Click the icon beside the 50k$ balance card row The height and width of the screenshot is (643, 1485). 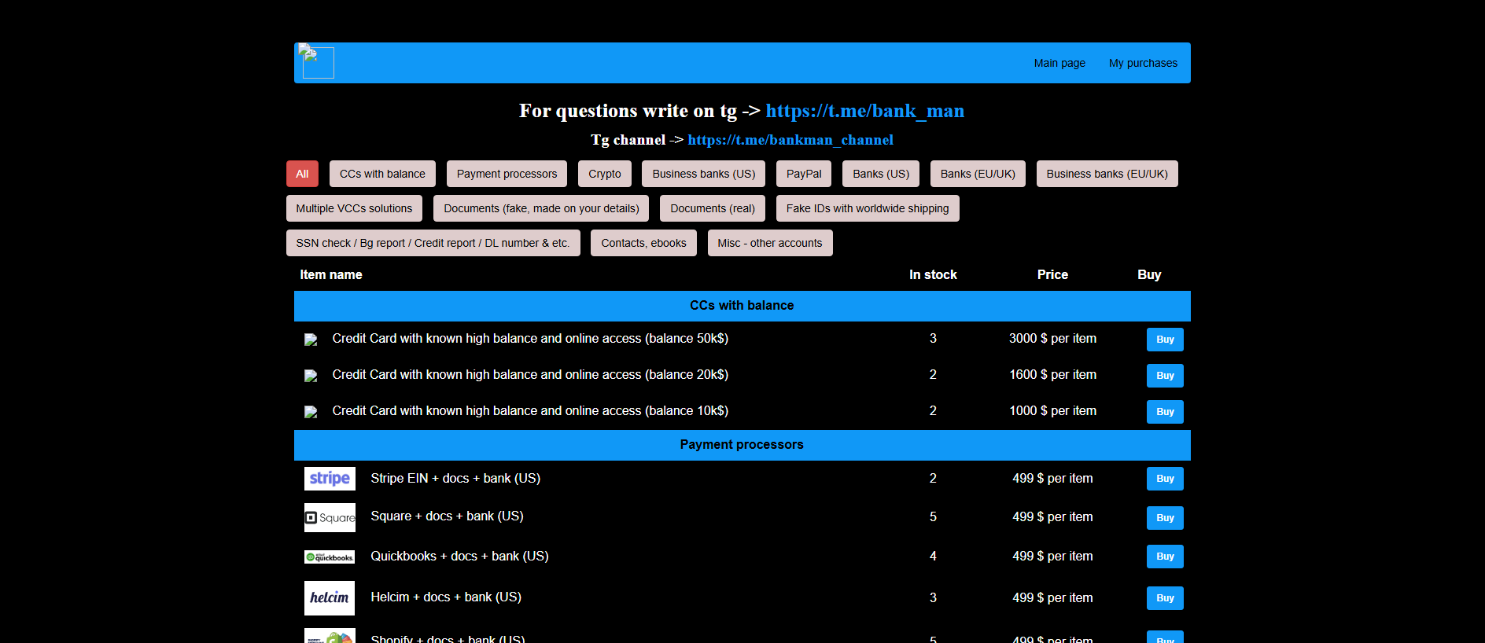(x=311, y=340)
